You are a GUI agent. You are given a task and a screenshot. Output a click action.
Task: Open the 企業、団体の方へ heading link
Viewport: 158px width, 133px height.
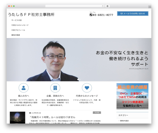(x=55, y=96)
